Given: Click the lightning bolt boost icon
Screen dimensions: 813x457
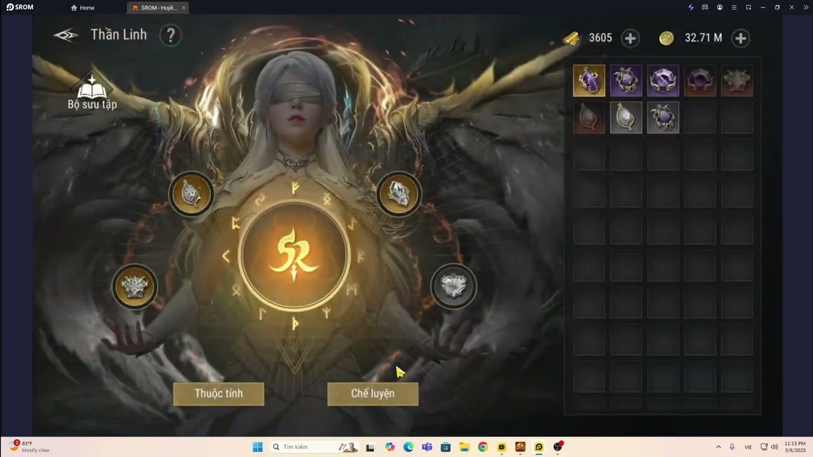Looking at the screenshot, I should (x=691, y=7).
